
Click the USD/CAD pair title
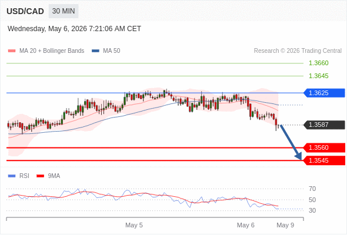click(x=25, y=11)
